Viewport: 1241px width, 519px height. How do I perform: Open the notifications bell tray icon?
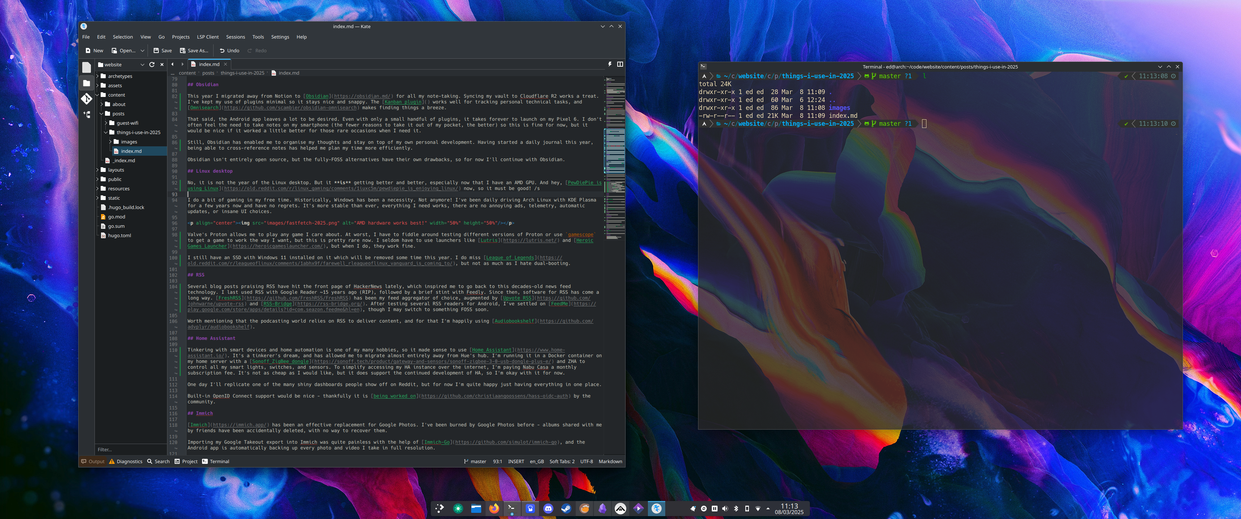click(x=693, y=509)
